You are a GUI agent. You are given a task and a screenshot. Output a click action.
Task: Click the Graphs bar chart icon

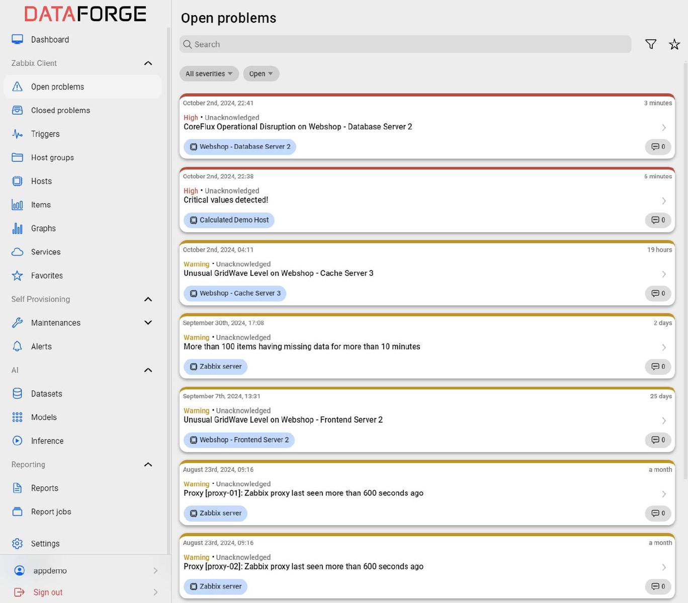pos(17,229)
